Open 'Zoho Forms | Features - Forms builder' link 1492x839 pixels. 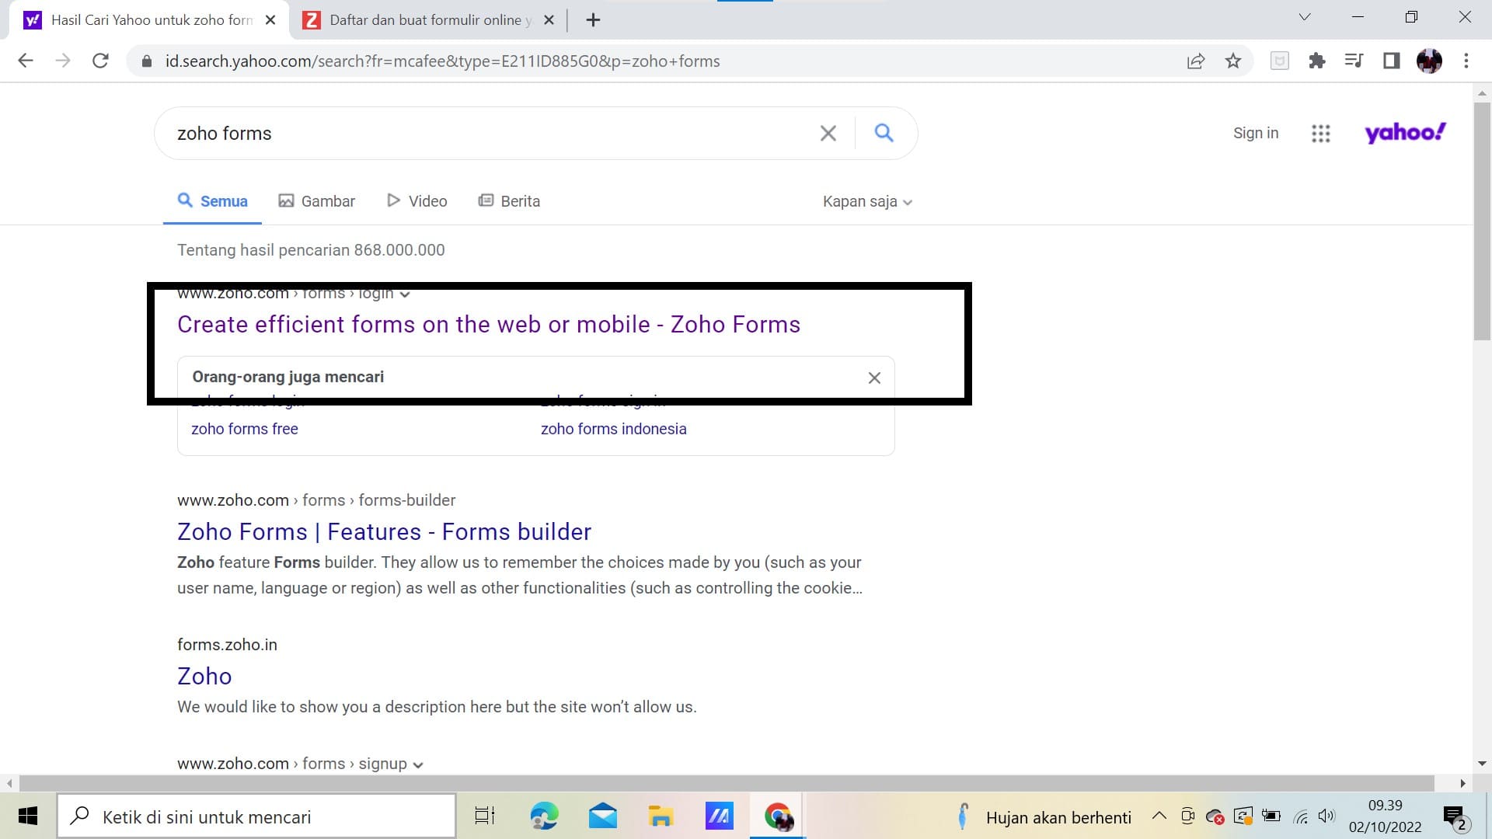[x=384, y=531]
